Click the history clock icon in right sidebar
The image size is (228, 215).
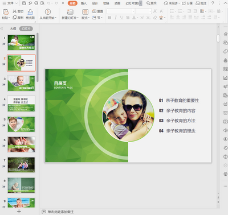(225, 148)
